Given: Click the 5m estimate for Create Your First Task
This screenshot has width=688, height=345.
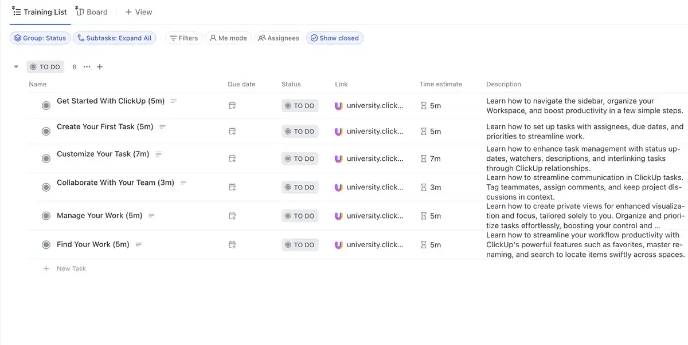Looking at the screenshot, I should click(x=431, y=132).
